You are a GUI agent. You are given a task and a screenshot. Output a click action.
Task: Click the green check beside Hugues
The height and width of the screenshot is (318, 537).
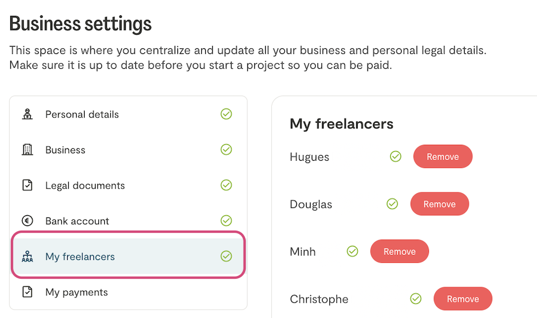tap(396, 157)
